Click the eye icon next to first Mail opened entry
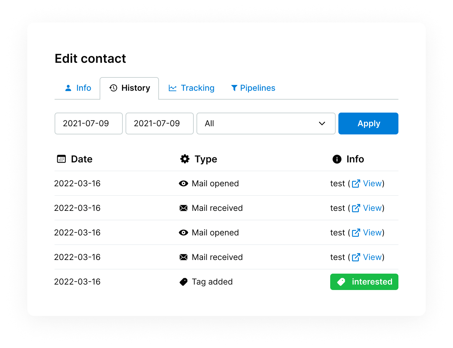This screenshot has height=348, width=453. click(x=184, y=184)
